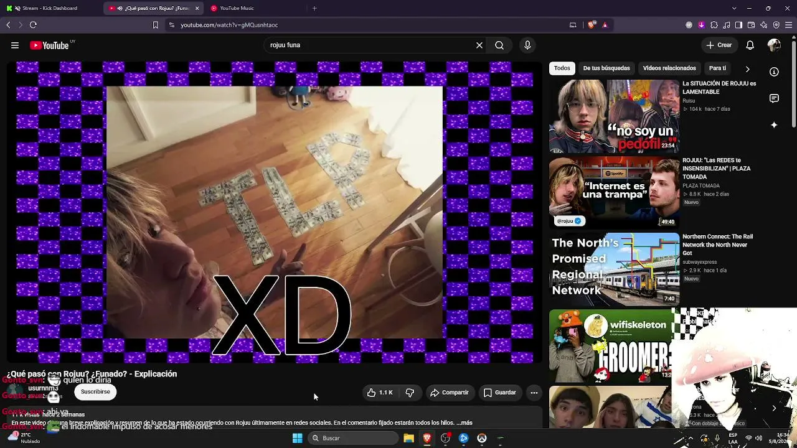Open the wifiskeleton GROOMER video thumbnail
This screenshot has height=448, width=797.
pyautogui.click(x=611, y=346)
